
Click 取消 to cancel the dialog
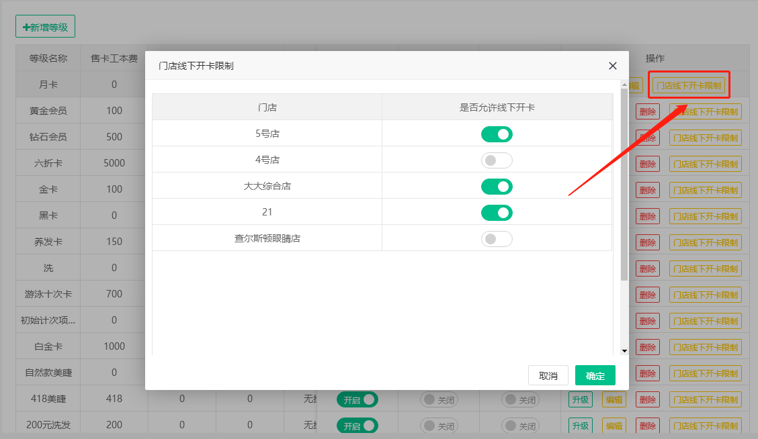548,376
